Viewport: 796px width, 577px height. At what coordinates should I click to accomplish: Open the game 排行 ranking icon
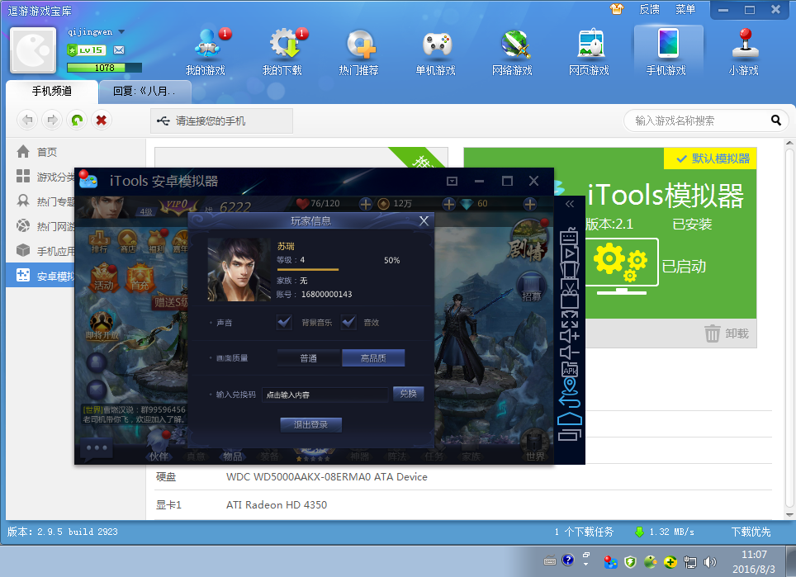(x=99, y=241)
